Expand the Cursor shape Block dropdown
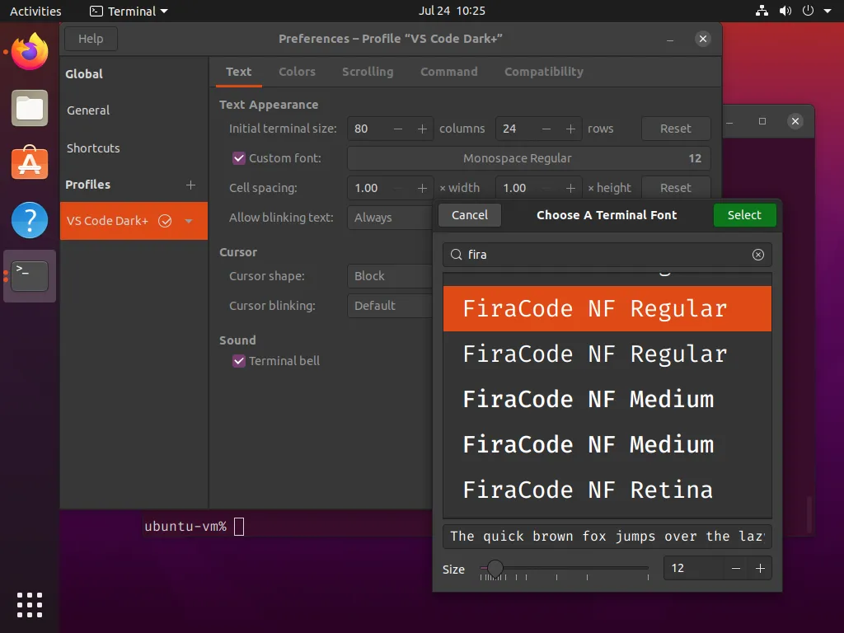 pos(389,276)
